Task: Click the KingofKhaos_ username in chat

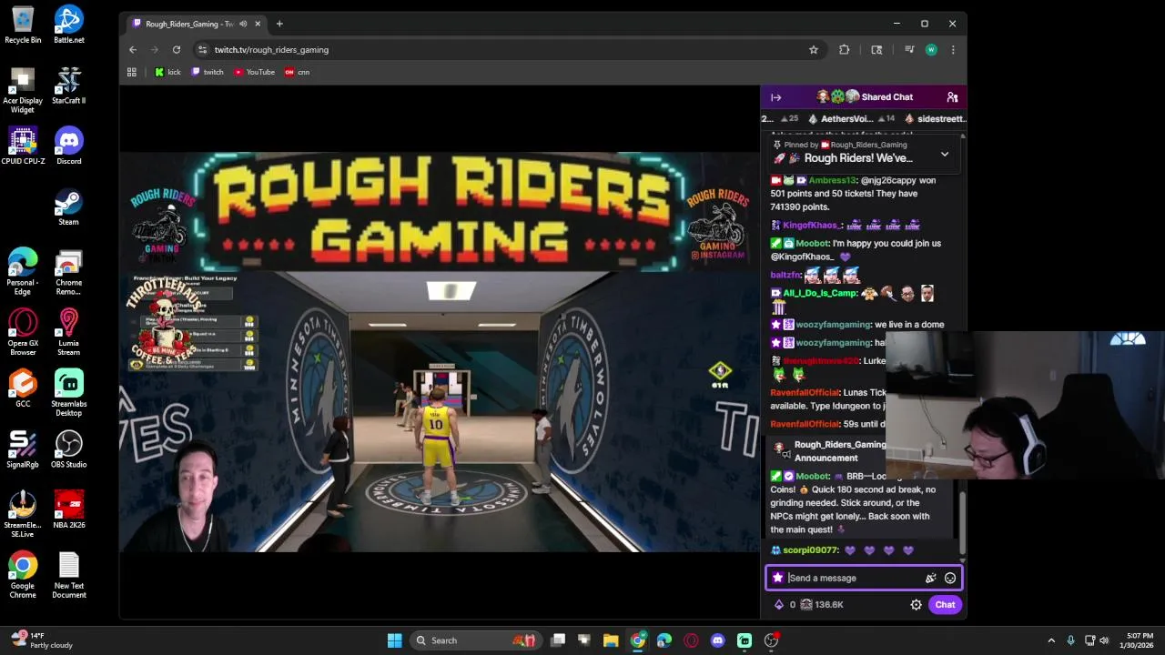Action: (813, 226)
